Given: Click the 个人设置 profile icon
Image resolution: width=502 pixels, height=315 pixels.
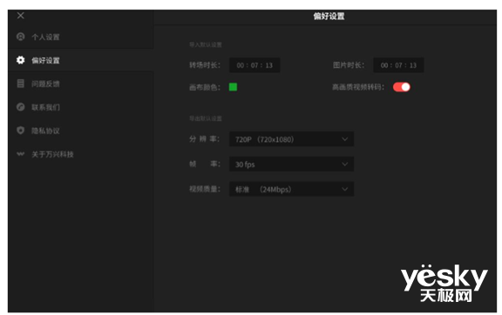Looking at the screenshot, I should (21, 37).
